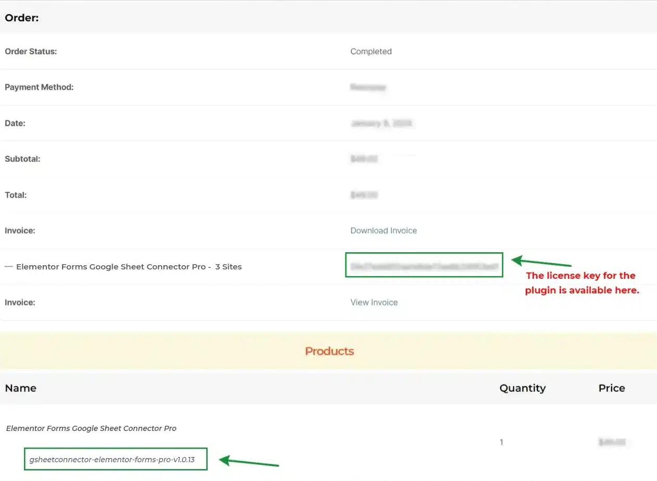The height and width of the screenshot is (481, 657).
Task: Click the product quantity value 1
Action: (x=502, y=442)
